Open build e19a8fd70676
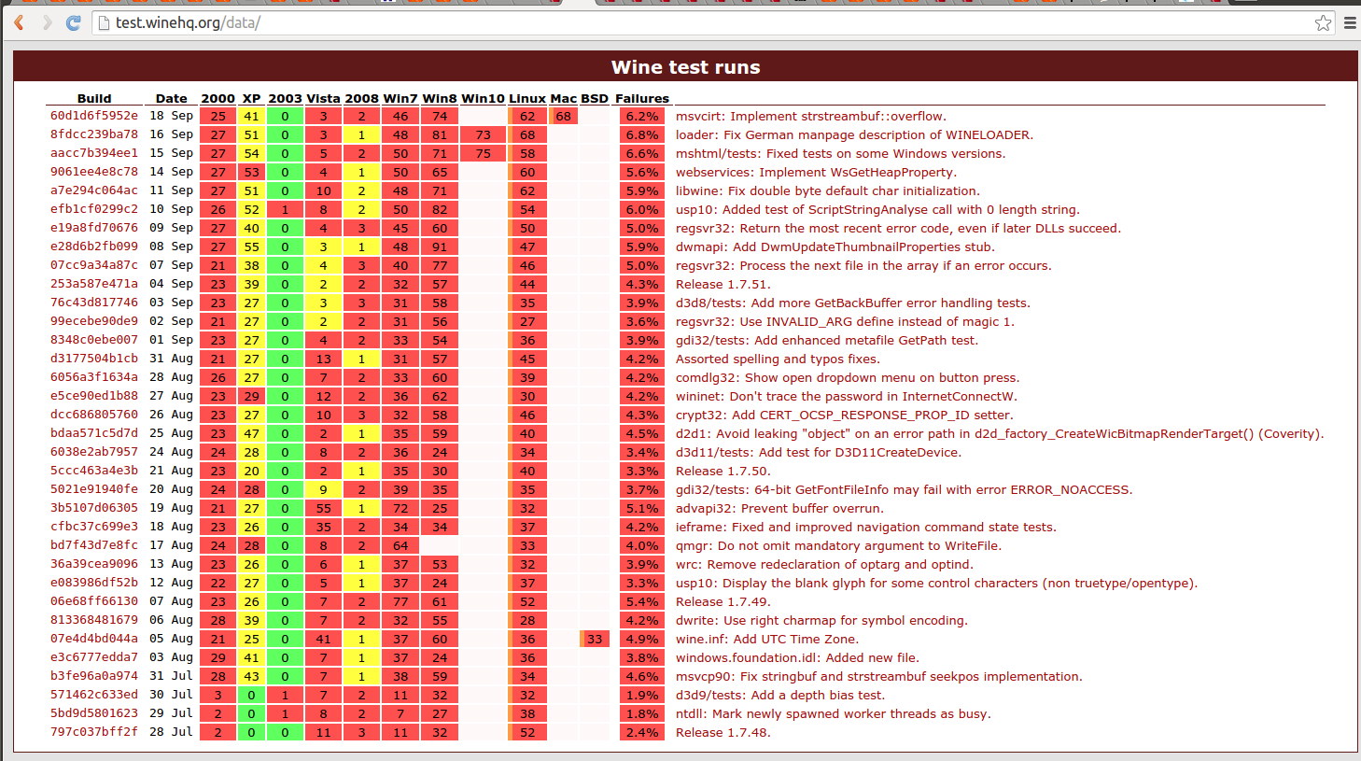Image resolution: width=1361 pixels, height=761 pixels. 94,228
